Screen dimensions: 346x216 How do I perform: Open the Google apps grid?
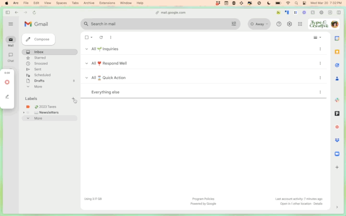[x=300, y=24]
